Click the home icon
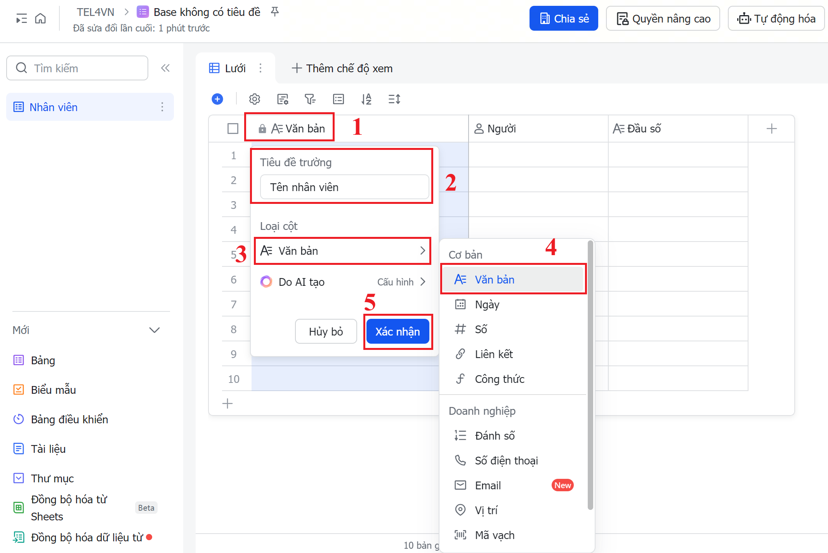The height and width of the screenshot is (553, 828). tap(40, 18)
